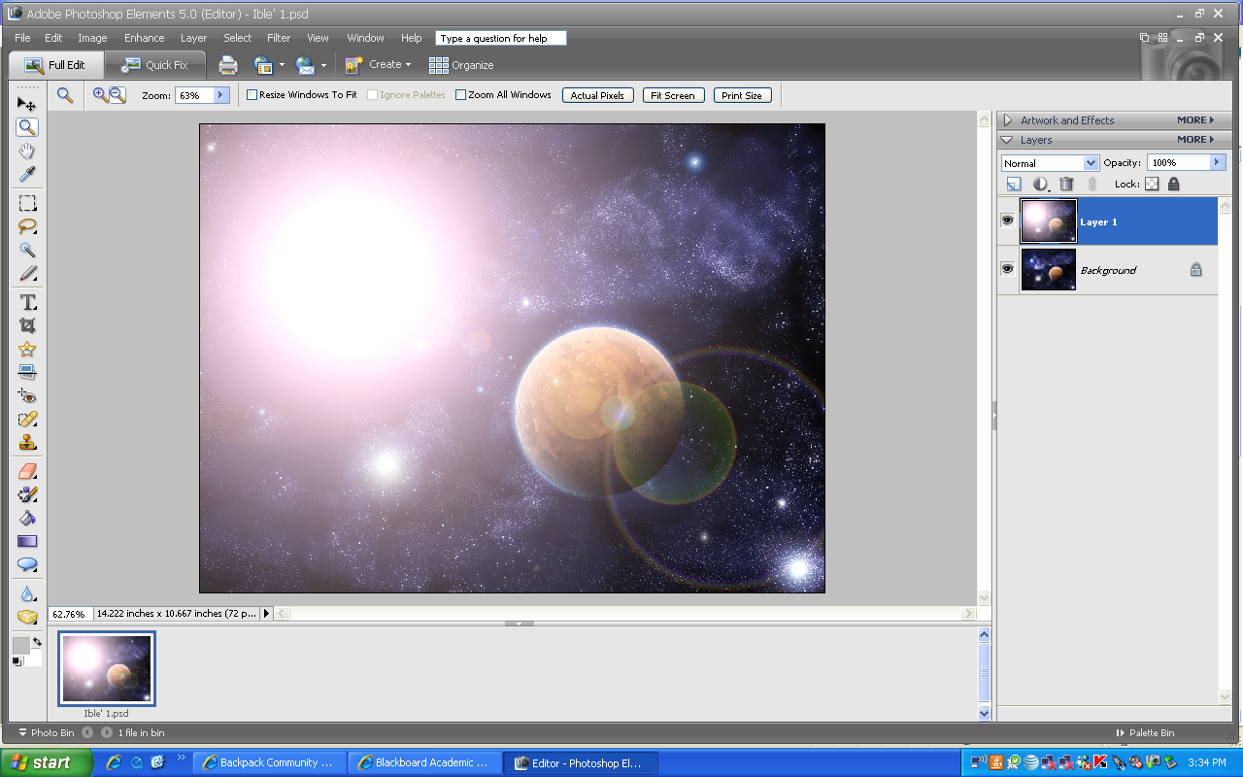This screenshot has height=777, width=1243.
Task: Select the Hand tool
Action: tap(27, 151)
